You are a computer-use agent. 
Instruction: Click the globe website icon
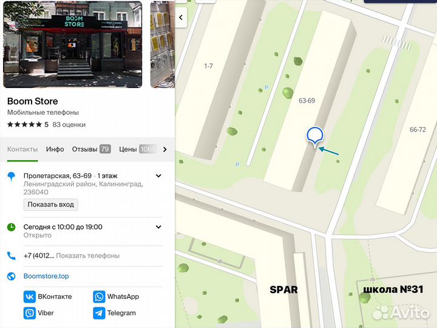[11, 276]
